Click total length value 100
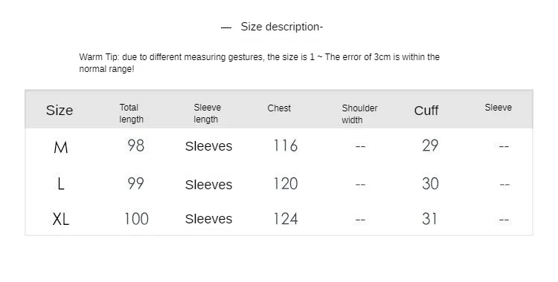 pyautogui.click(x=136, y=218)
